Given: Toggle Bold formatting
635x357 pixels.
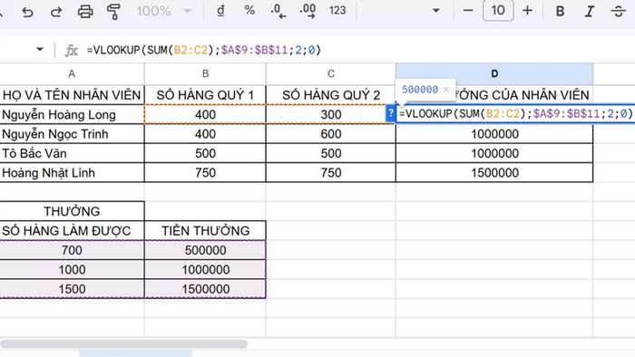Looking at the screenshot, I should [560, 11].
